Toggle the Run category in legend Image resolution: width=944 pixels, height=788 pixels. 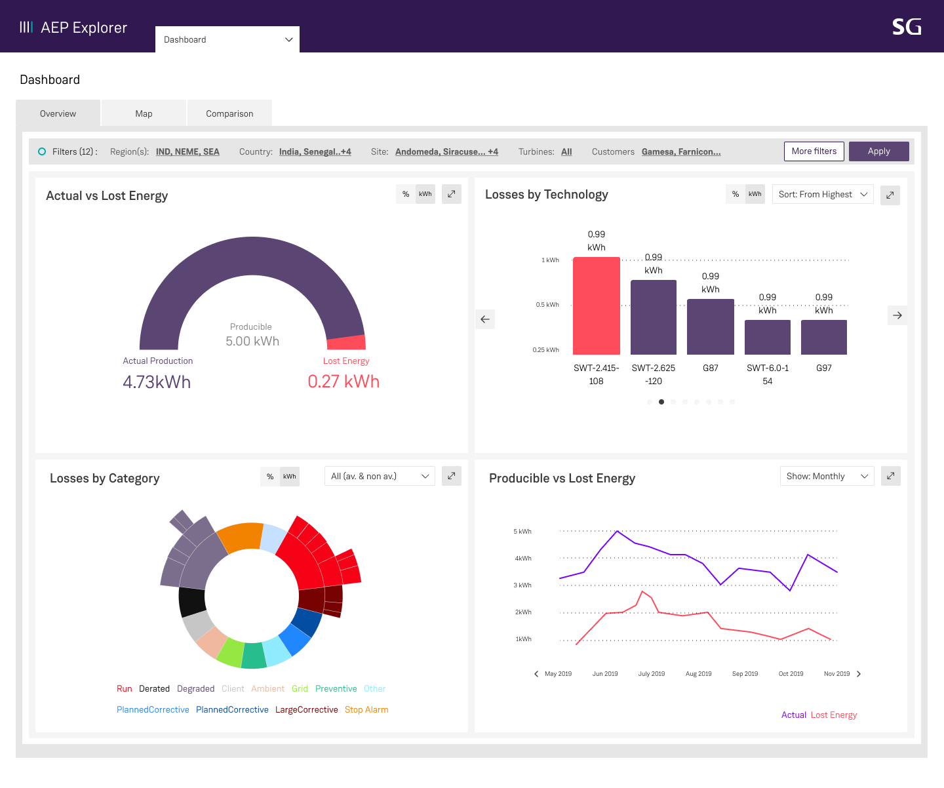click(125, 689)
